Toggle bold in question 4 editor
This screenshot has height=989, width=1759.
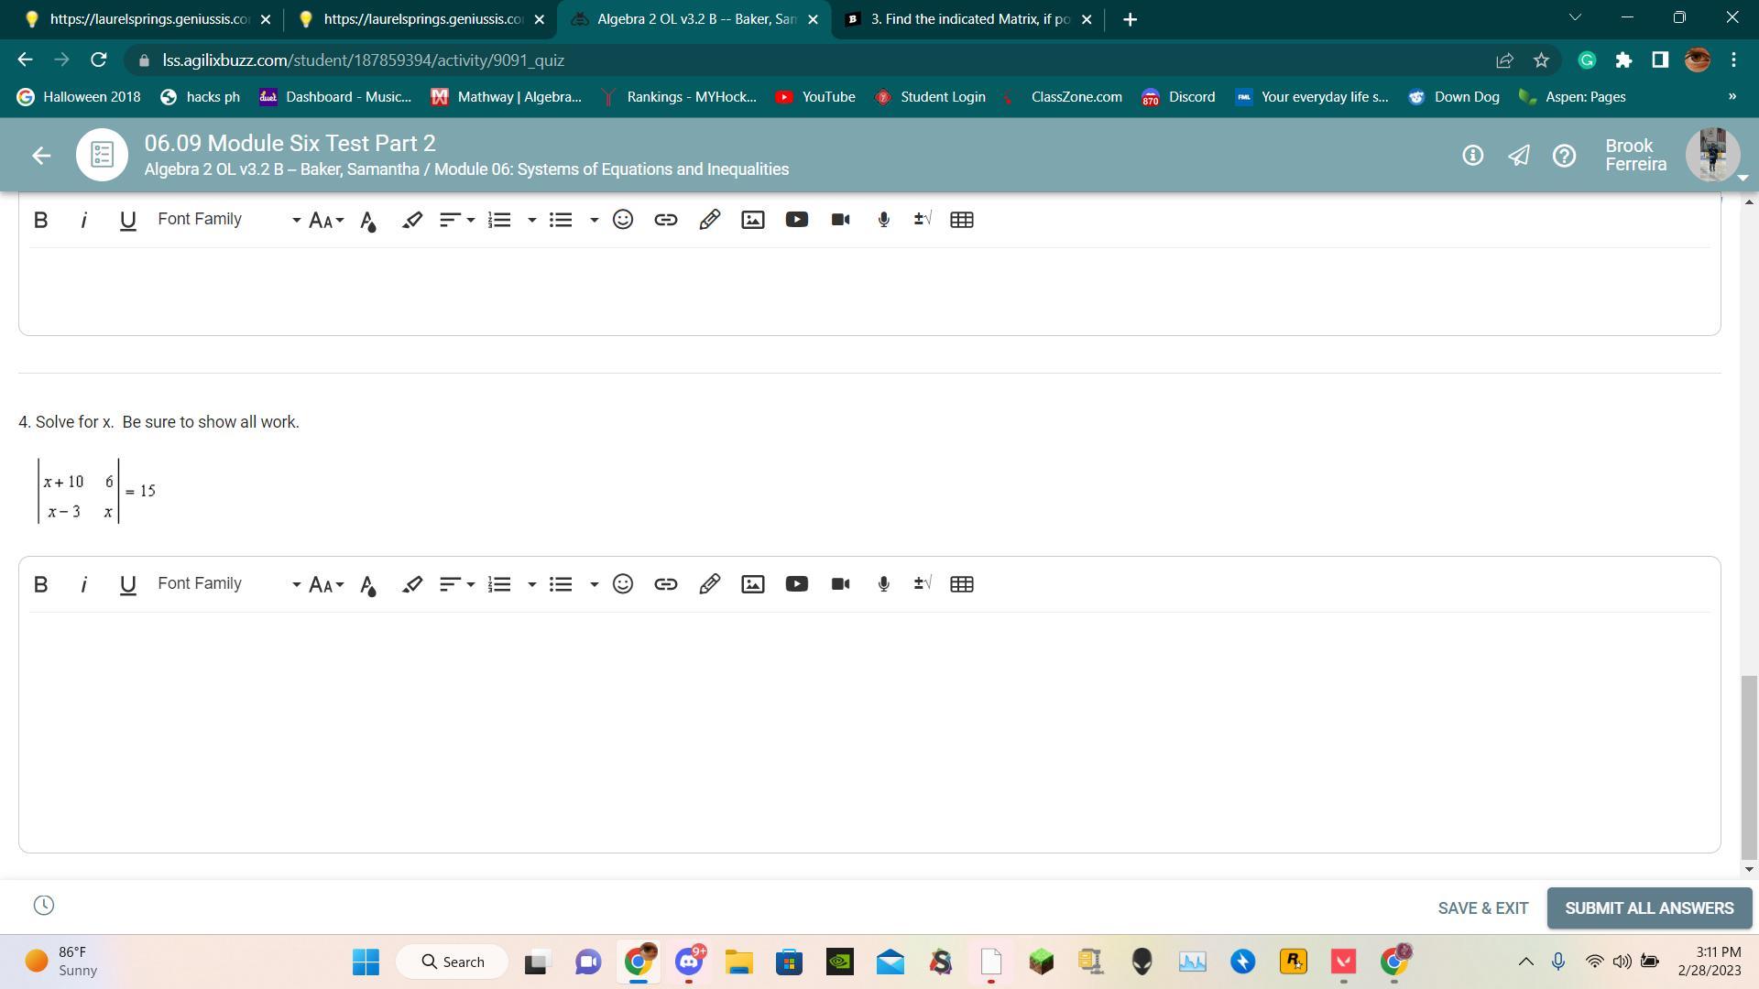click(x=40, y=584)
